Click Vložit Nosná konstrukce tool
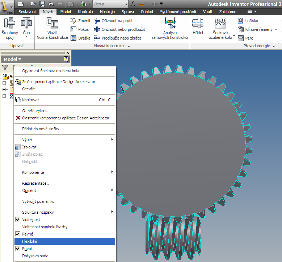282x262 pixels. [x=52, y=29]
